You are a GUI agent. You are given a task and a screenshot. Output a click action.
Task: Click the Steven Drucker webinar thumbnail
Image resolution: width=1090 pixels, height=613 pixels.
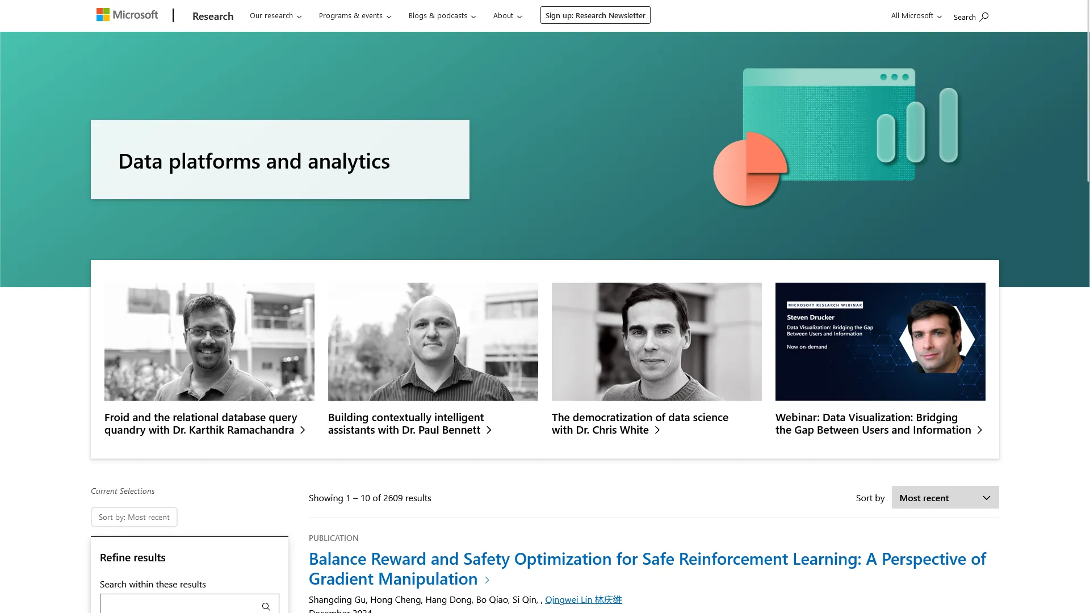pyautogui.click(x=880, y=341)
